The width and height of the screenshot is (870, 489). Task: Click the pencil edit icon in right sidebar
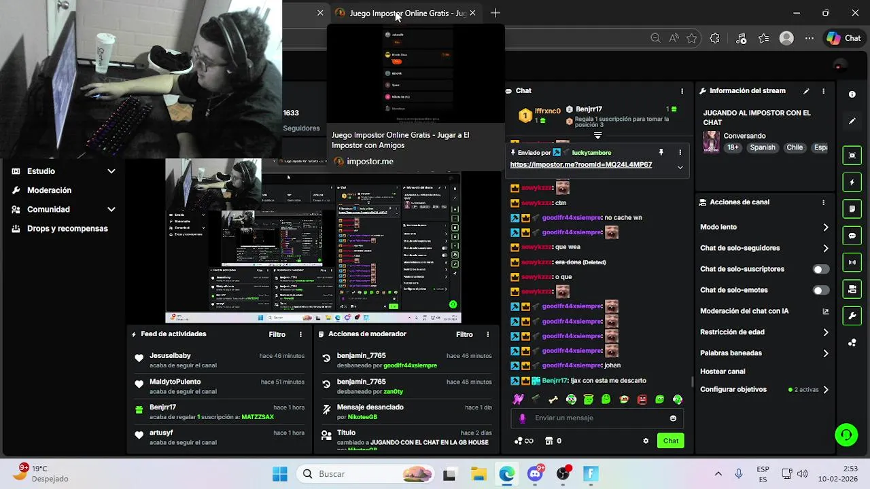click(x=852, y=122)
